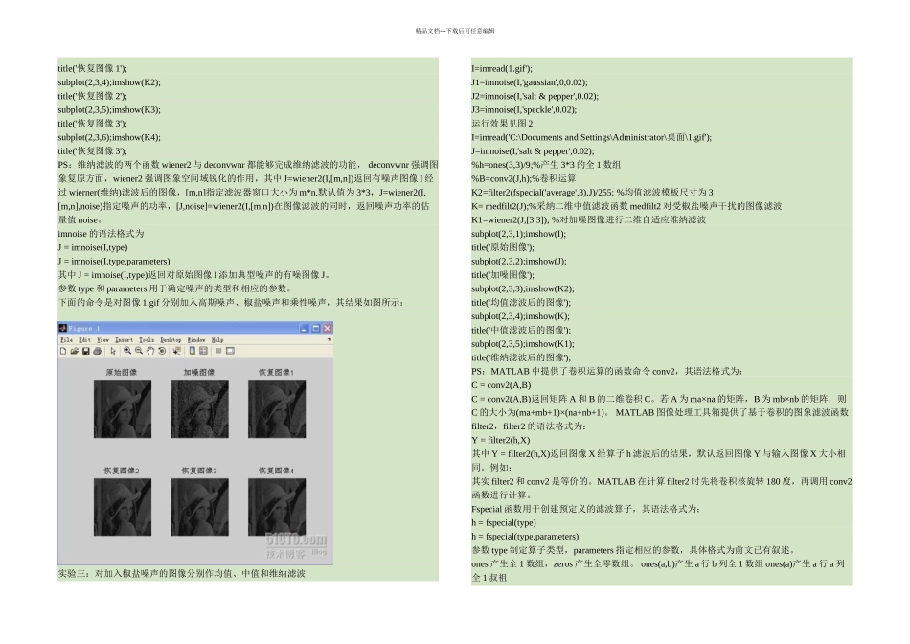Click the text 运行效果见图 2
This screenshot has height=644, width=910.
[x=502, y=123]
